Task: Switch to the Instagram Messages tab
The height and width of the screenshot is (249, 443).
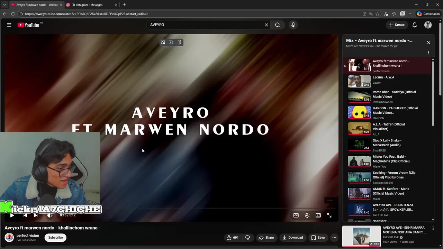Action: point(92,5)
